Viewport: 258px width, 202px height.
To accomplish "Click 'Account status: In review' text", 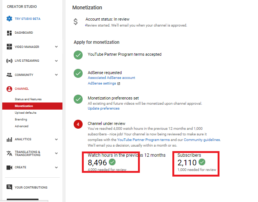I will point(107,19).
